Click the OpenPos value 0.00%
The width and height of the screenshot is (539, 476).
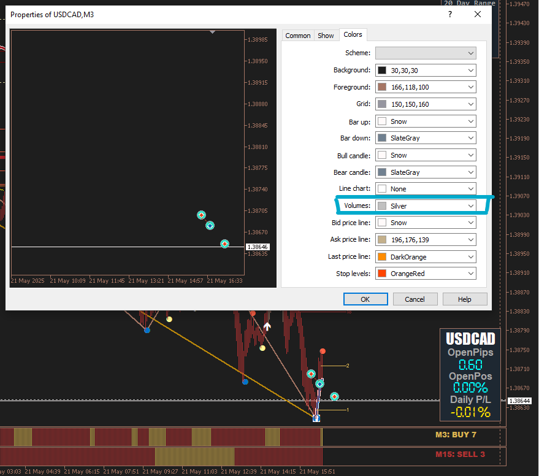470,388
